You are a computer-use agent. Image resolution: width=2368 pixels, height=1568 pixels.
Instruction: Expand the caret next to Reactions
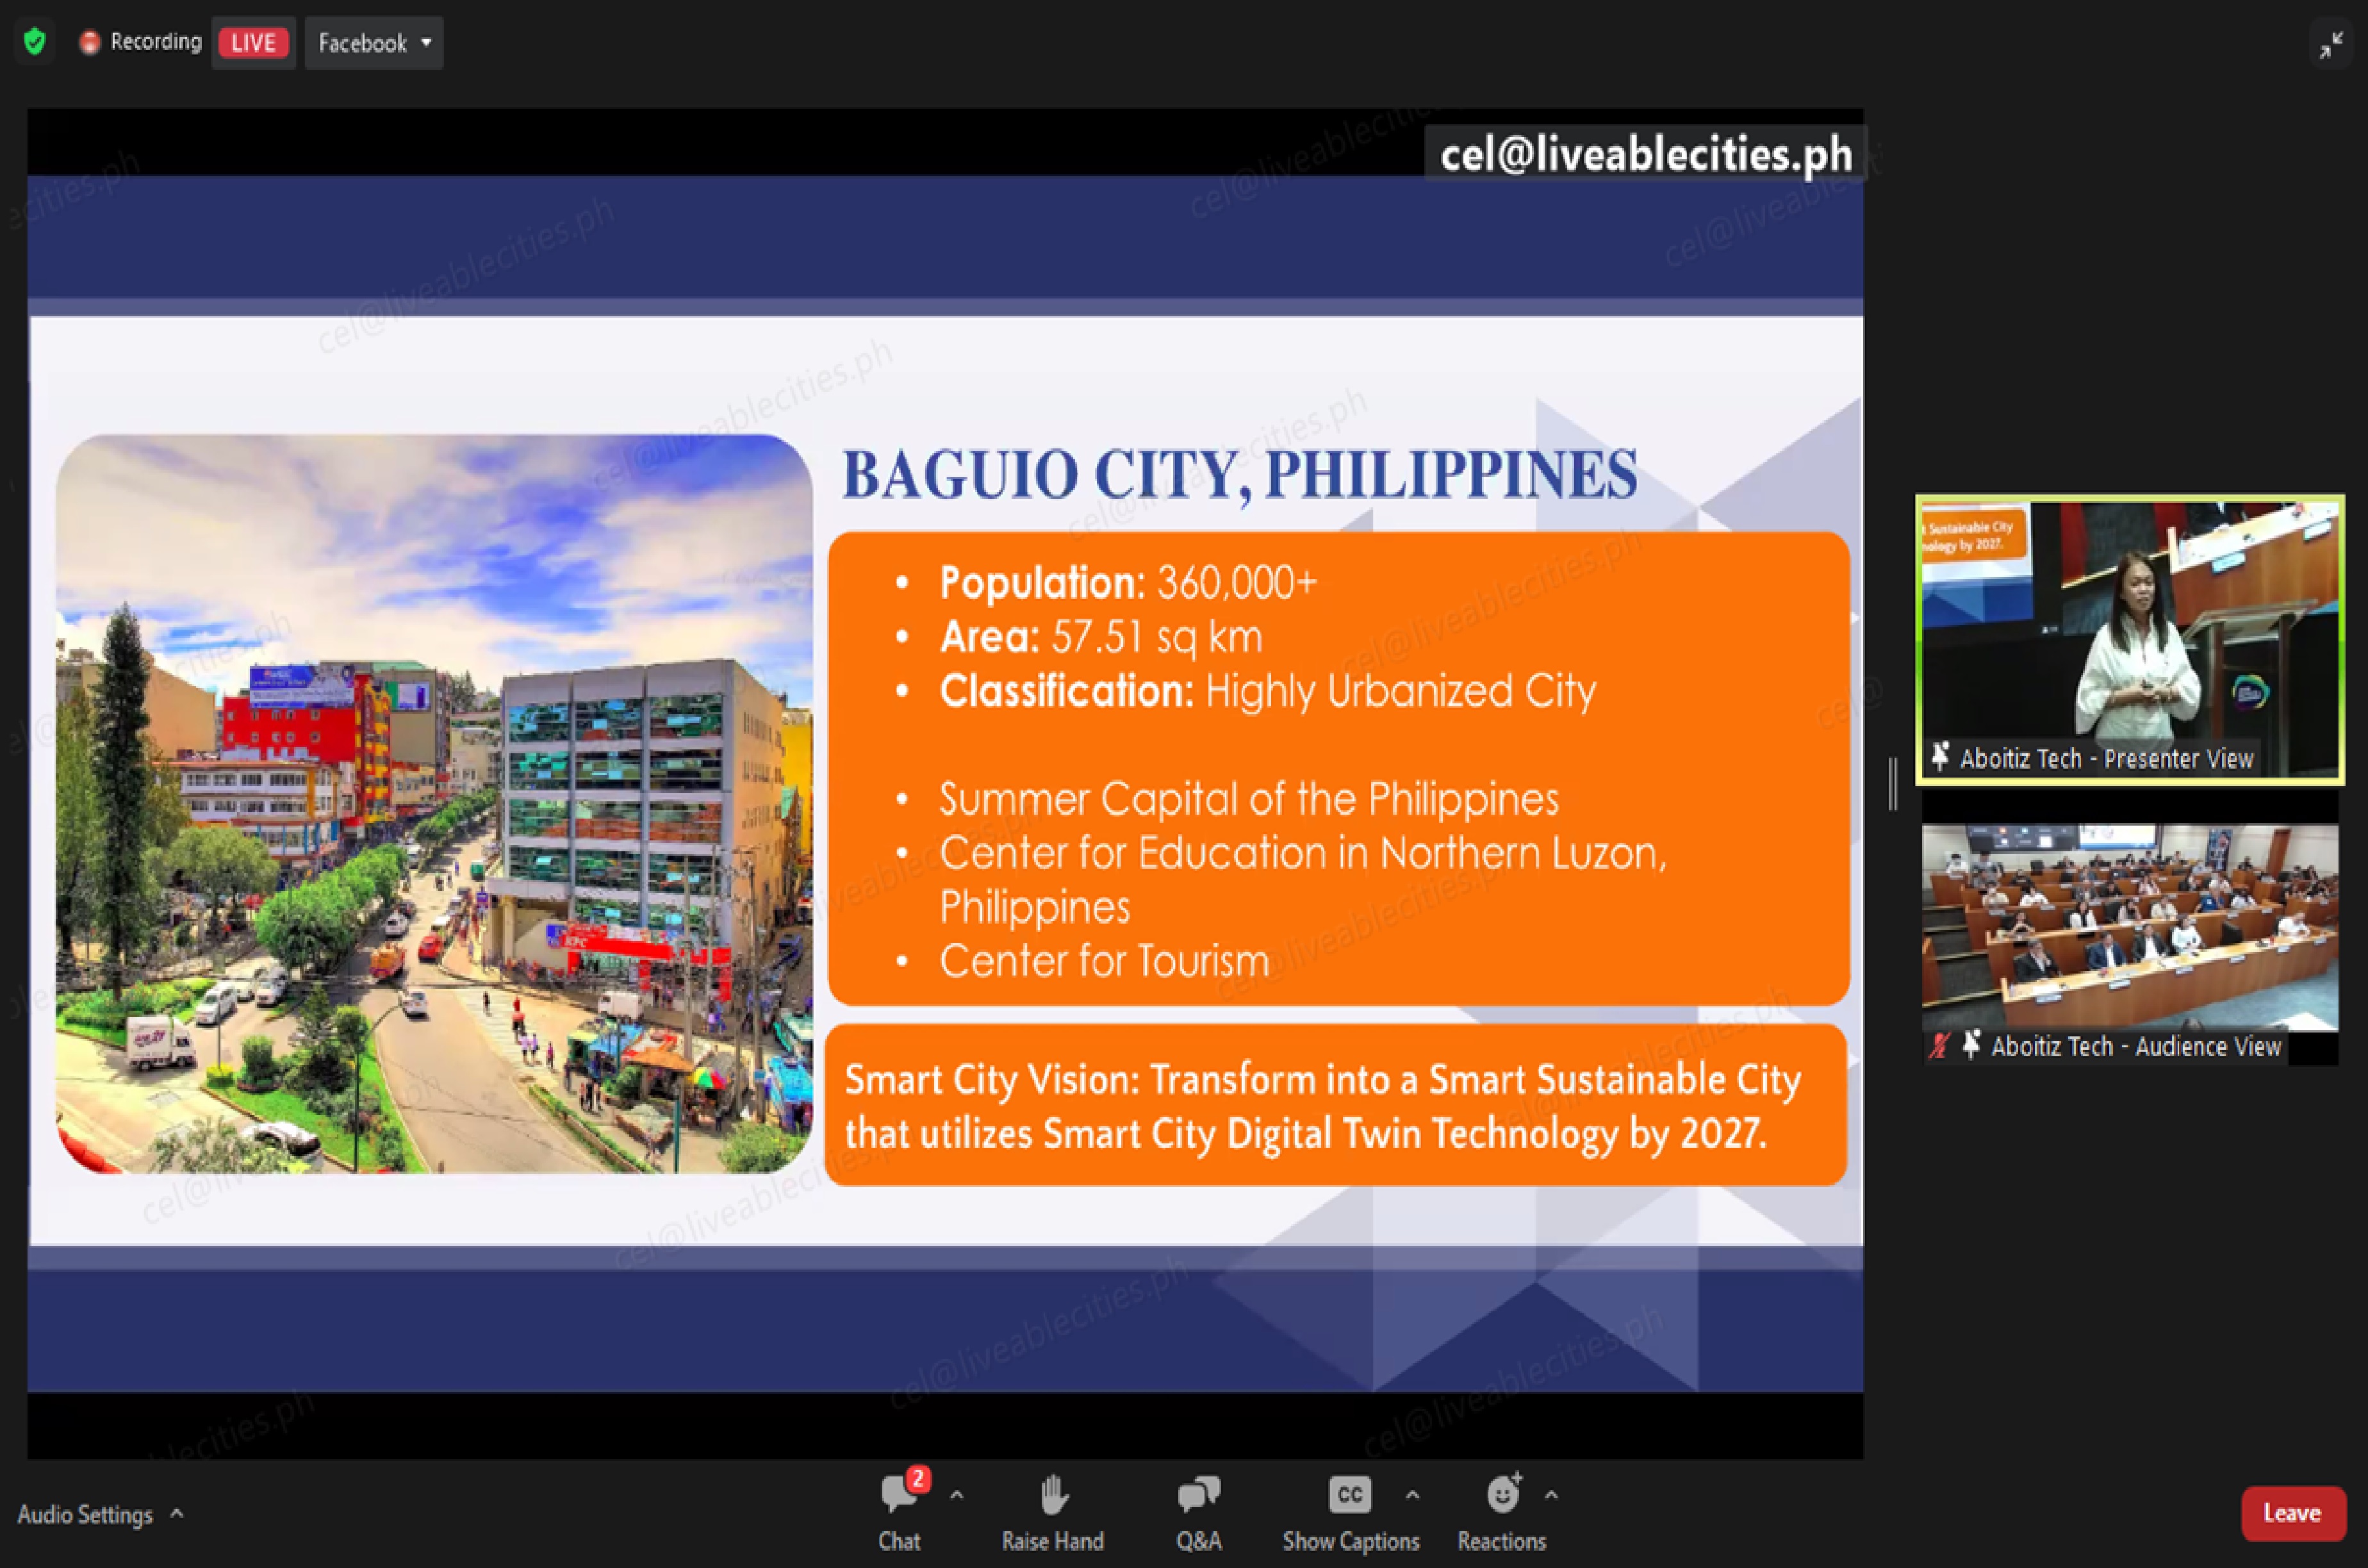coord(1551,1496)
